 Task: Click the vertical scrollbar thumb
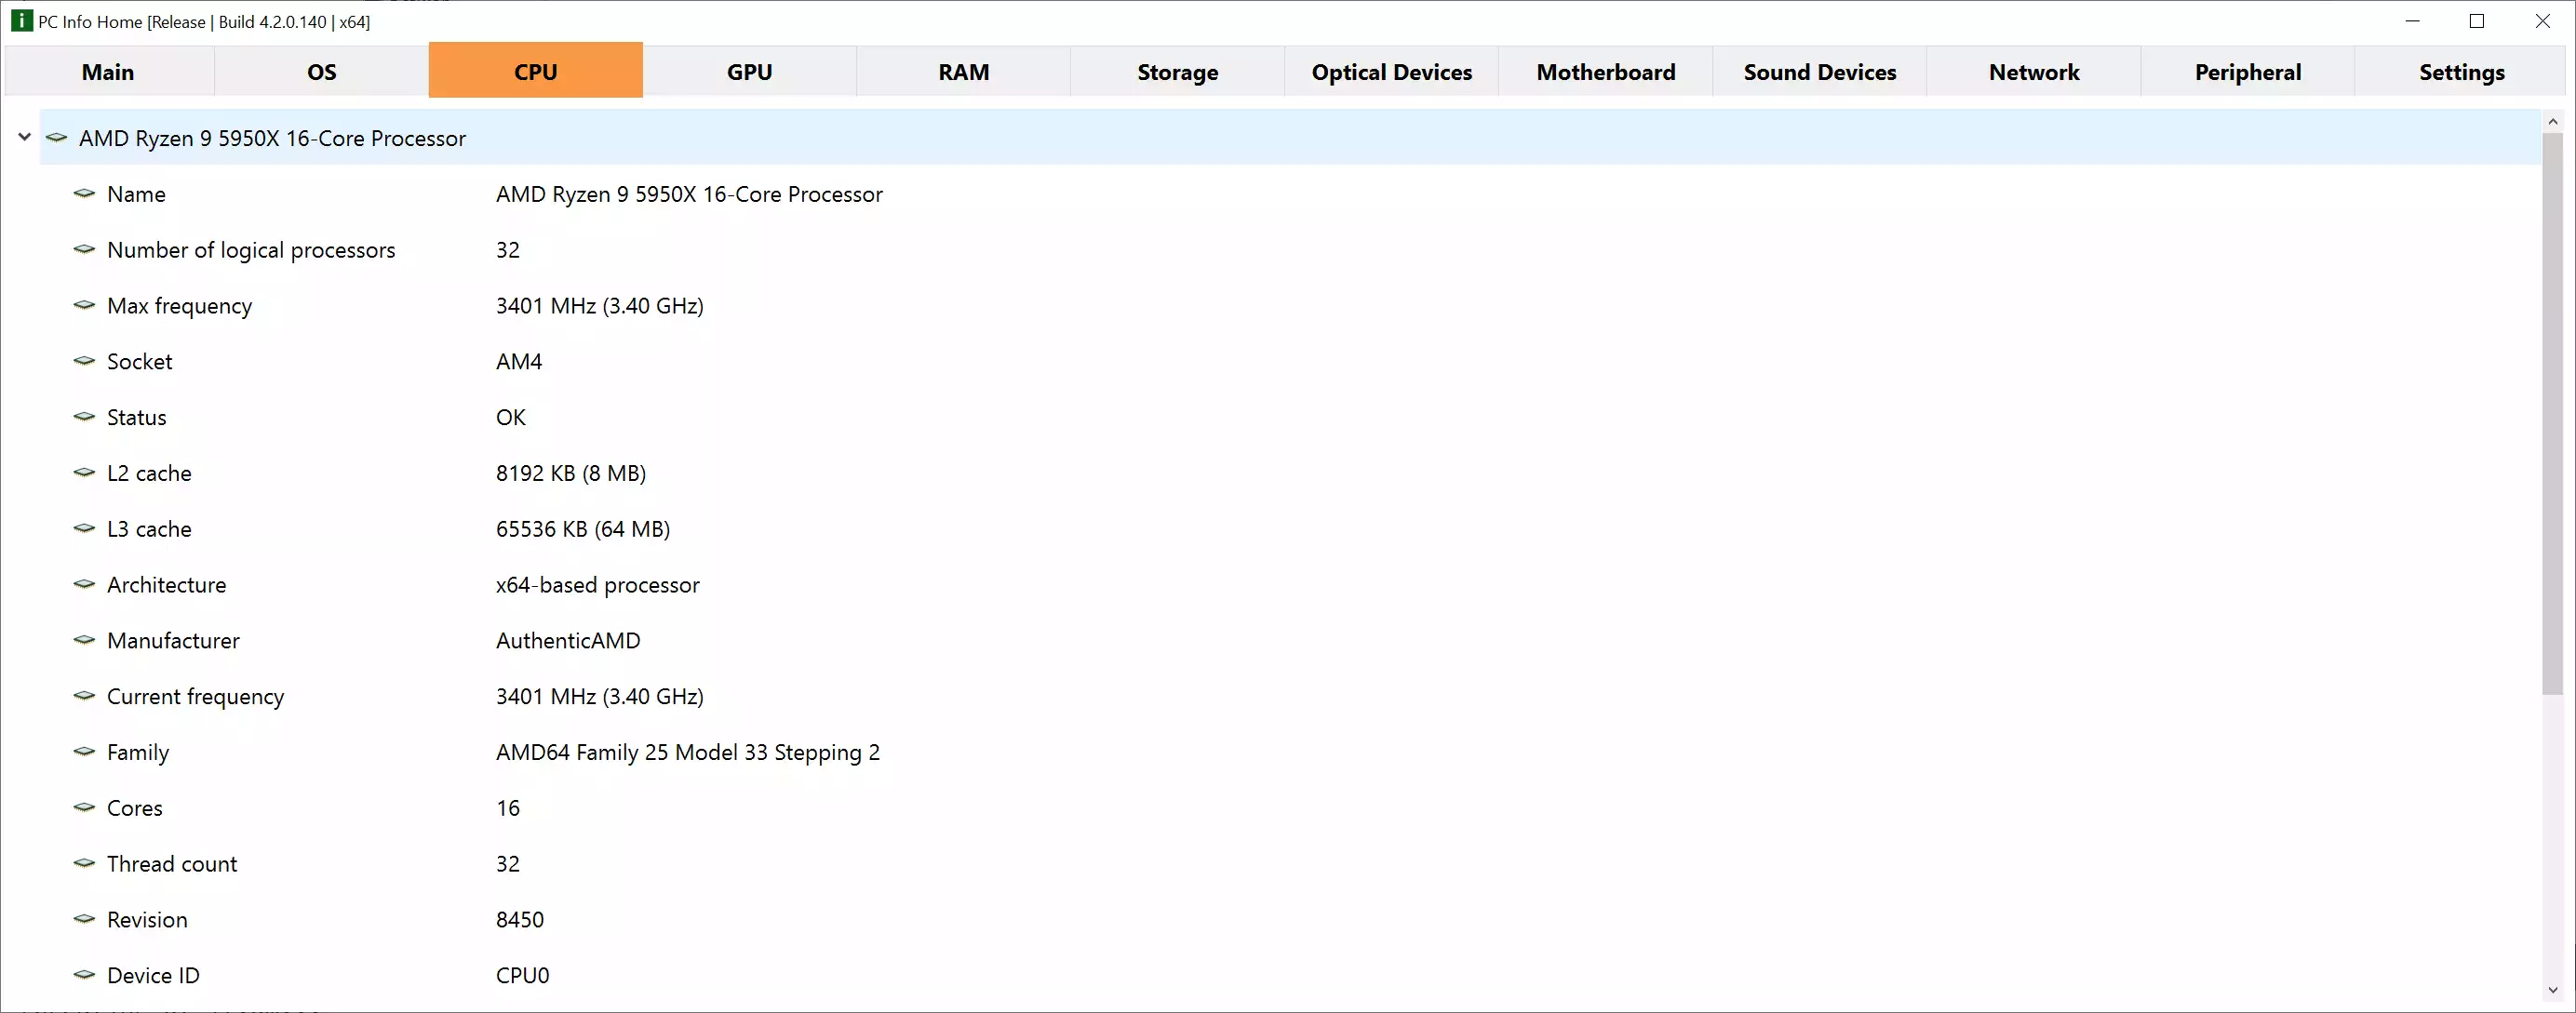(2552, 413)
